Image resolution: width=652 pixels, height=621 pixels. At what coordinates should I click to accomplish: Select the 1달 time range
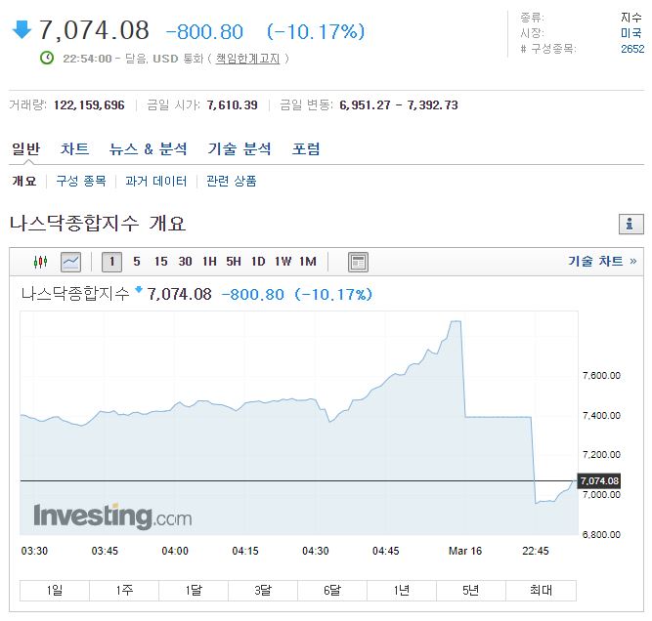(x=194, y=591)
